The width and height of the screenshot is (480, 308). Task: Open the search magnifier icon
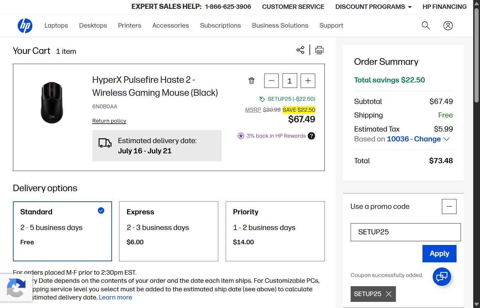(x=426, y=26)
